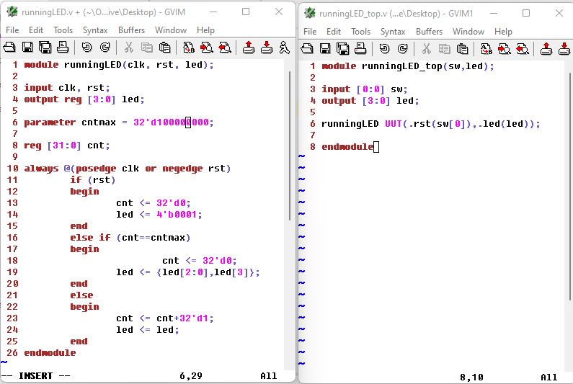
Task: Expand the Window menu in runningLED.v window
Action: (x=171, y=30)
